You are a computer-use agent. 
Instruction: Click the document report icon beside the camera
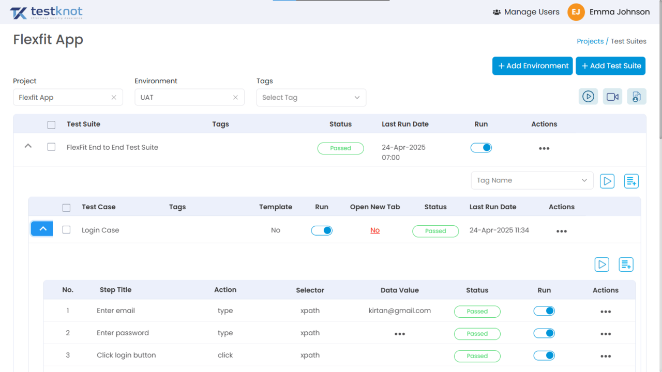pyautogui.click(x=637, y=97)
